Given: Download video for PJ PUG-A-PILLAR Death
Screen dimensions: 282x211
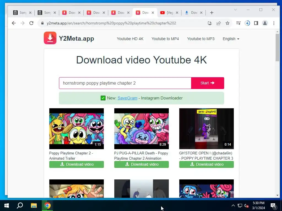Looking at the screenshot, I should (x=141, y=164).
